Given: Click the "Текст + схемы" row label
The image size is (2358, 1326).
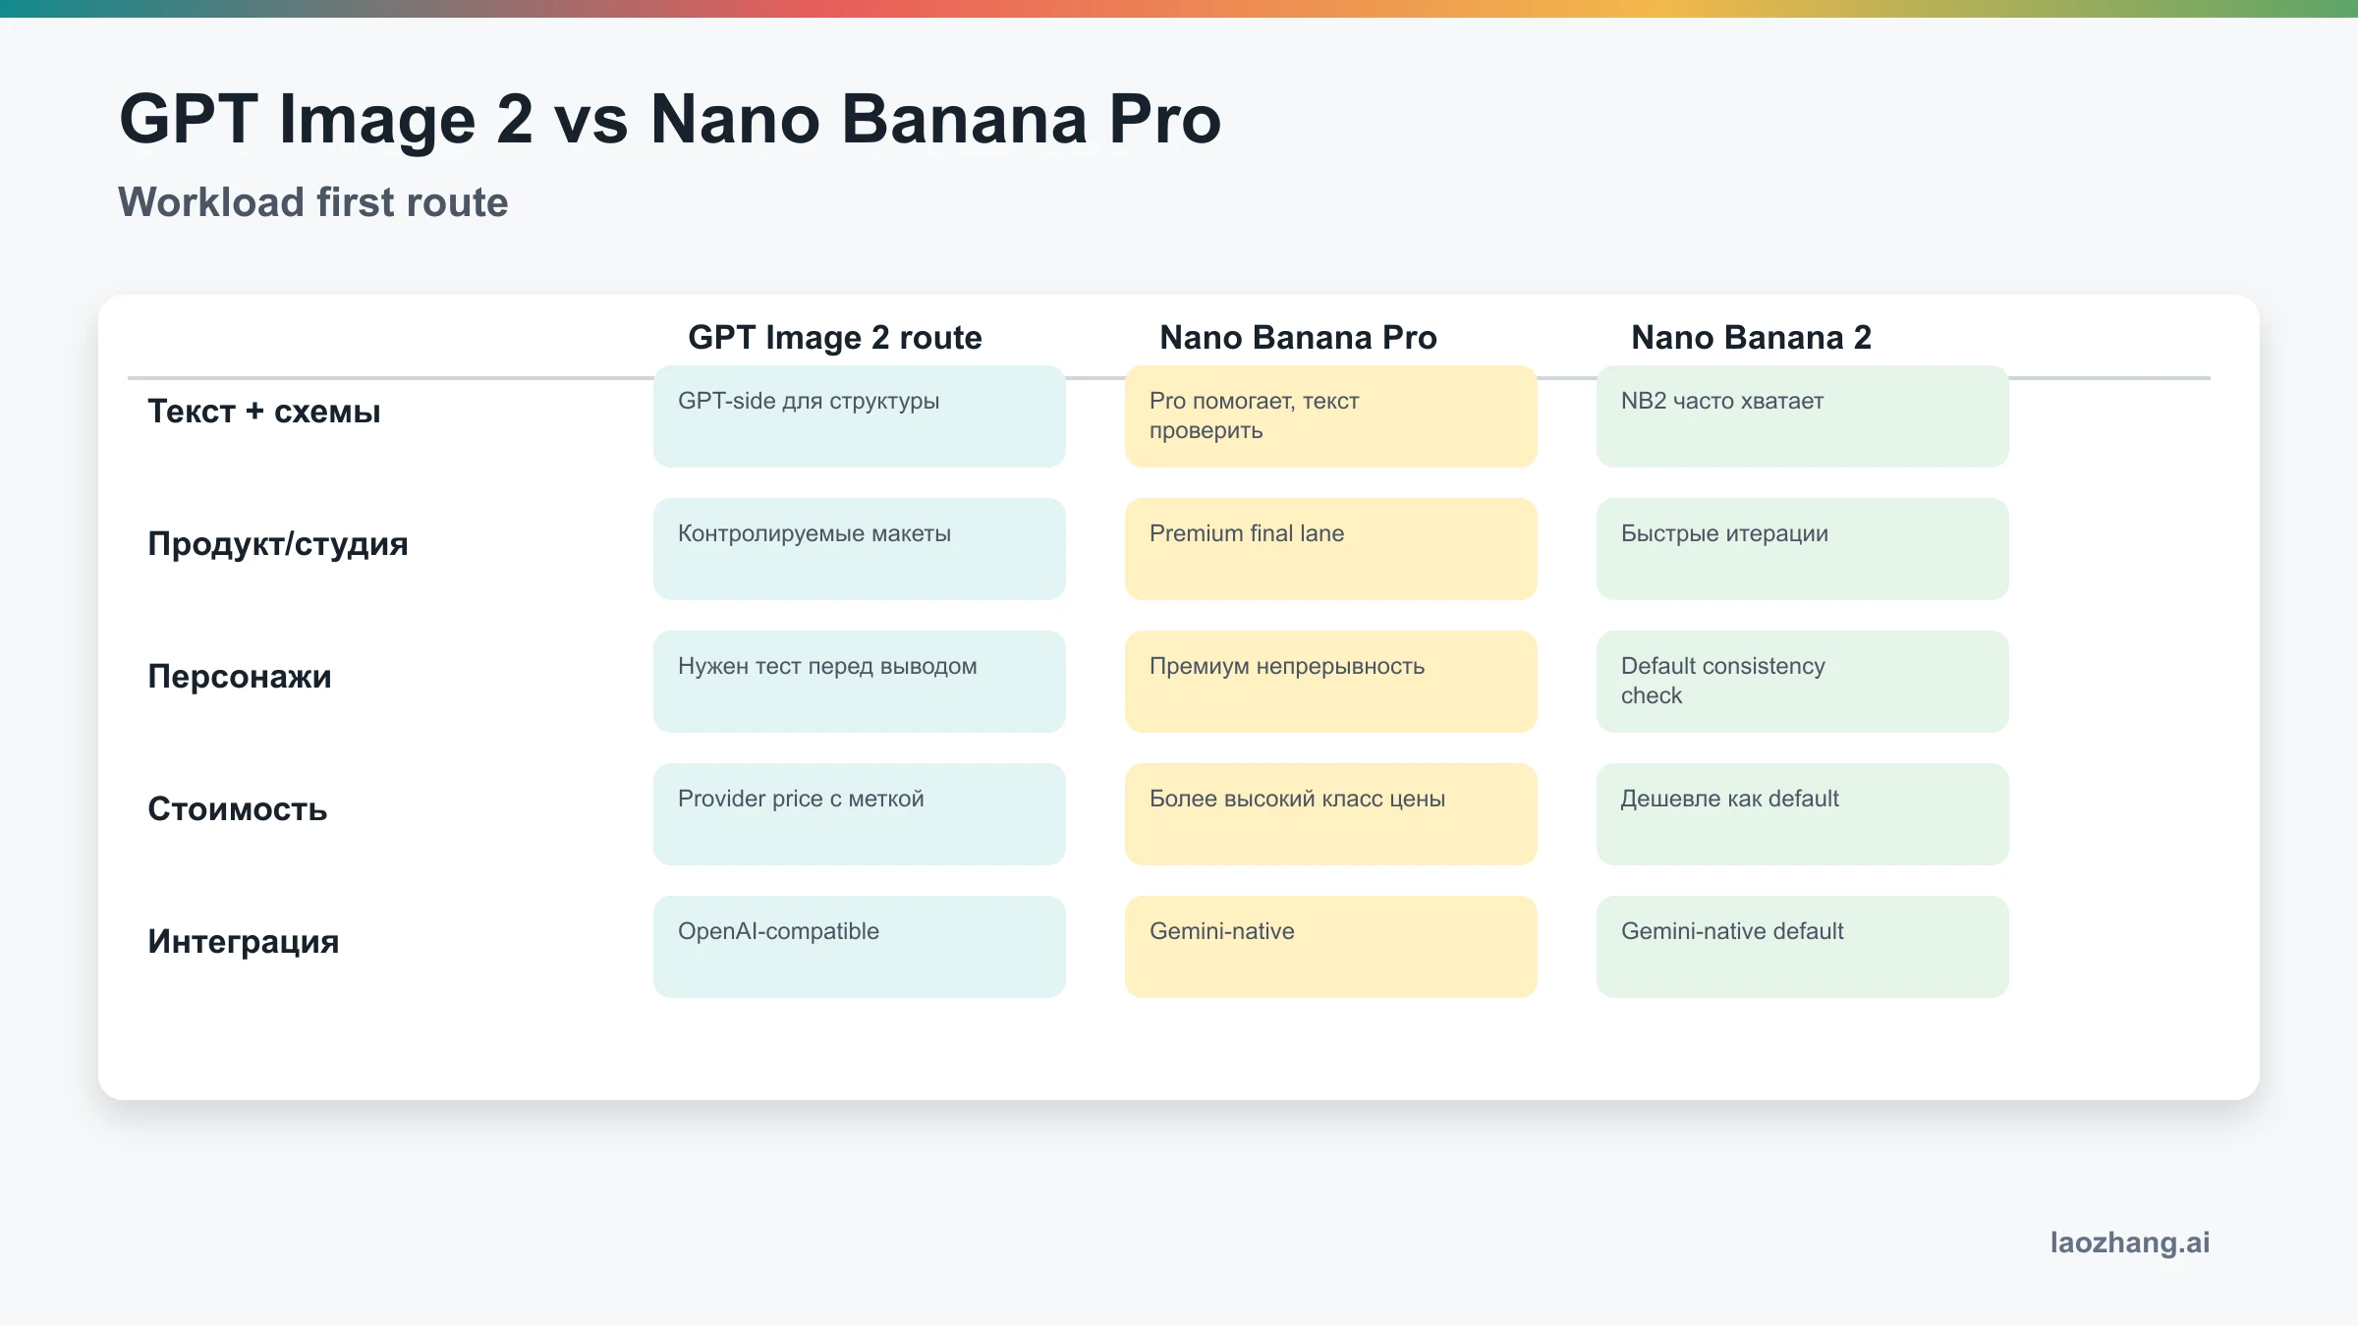Looking at the screenshot, I should [x=263, y=412].
